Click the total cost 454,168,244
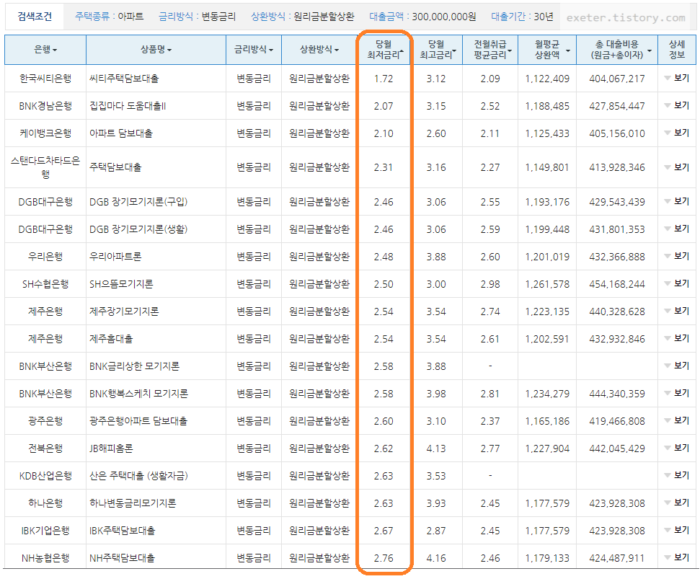700x579 pixels. pos(617,284)
